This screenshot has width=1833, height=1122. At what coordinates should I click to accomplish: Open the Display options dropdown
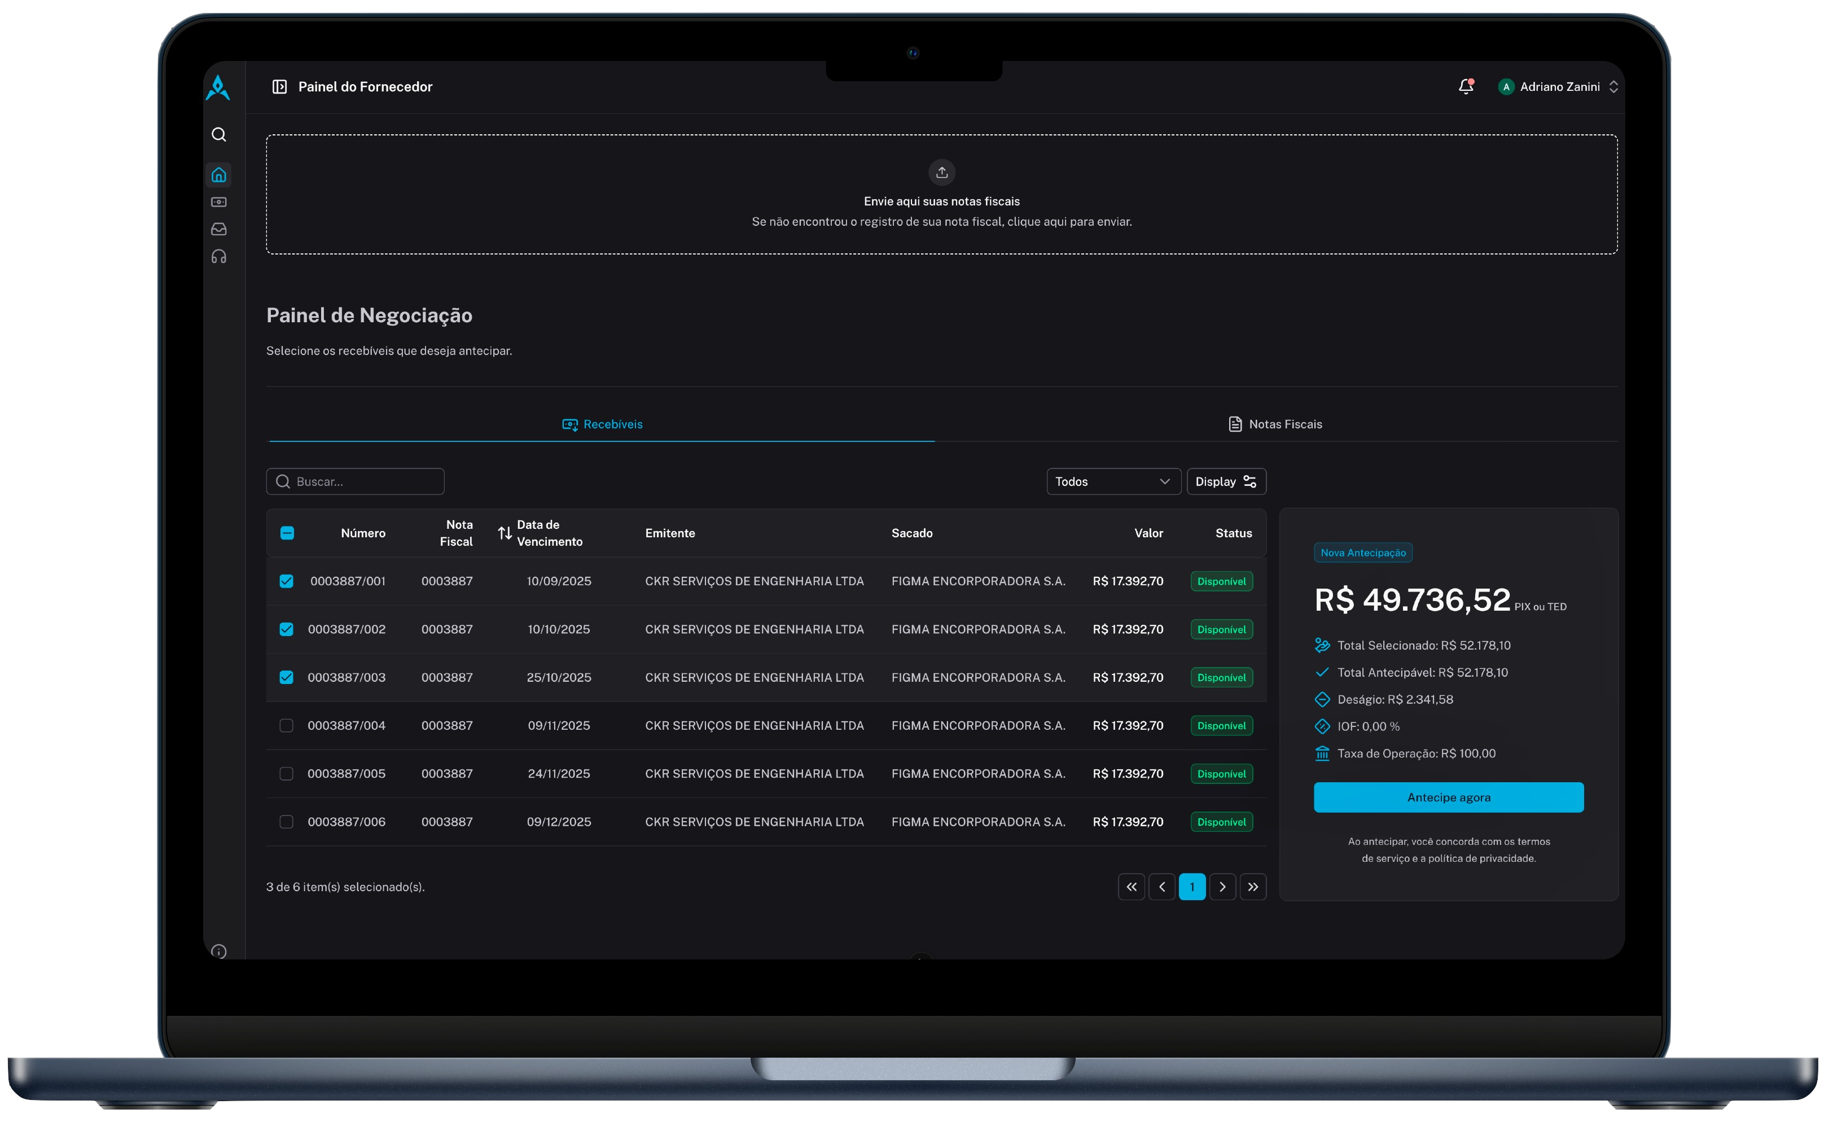pyautogui.click(x=1226, y=481)
